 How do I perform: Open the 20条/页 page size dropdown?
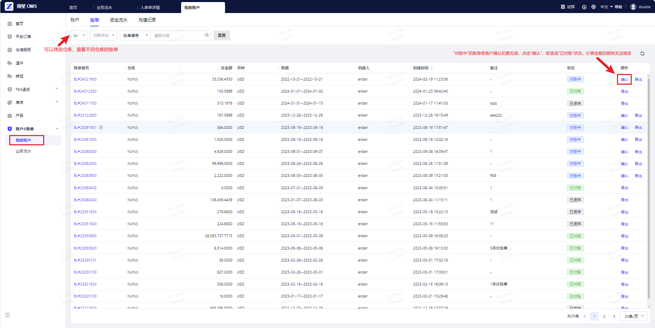pyautogui.click(x=633, y=316)
